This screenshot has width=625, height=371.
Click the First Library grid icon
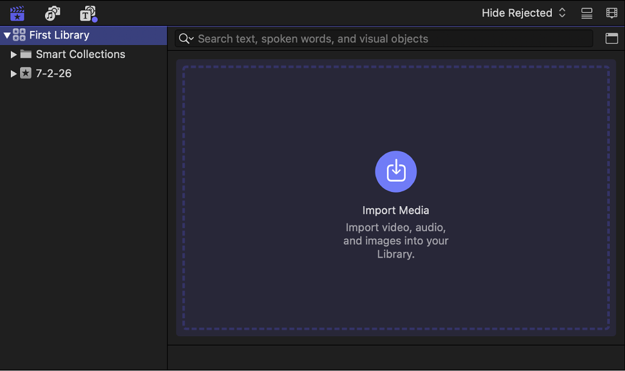click(19, 35)
